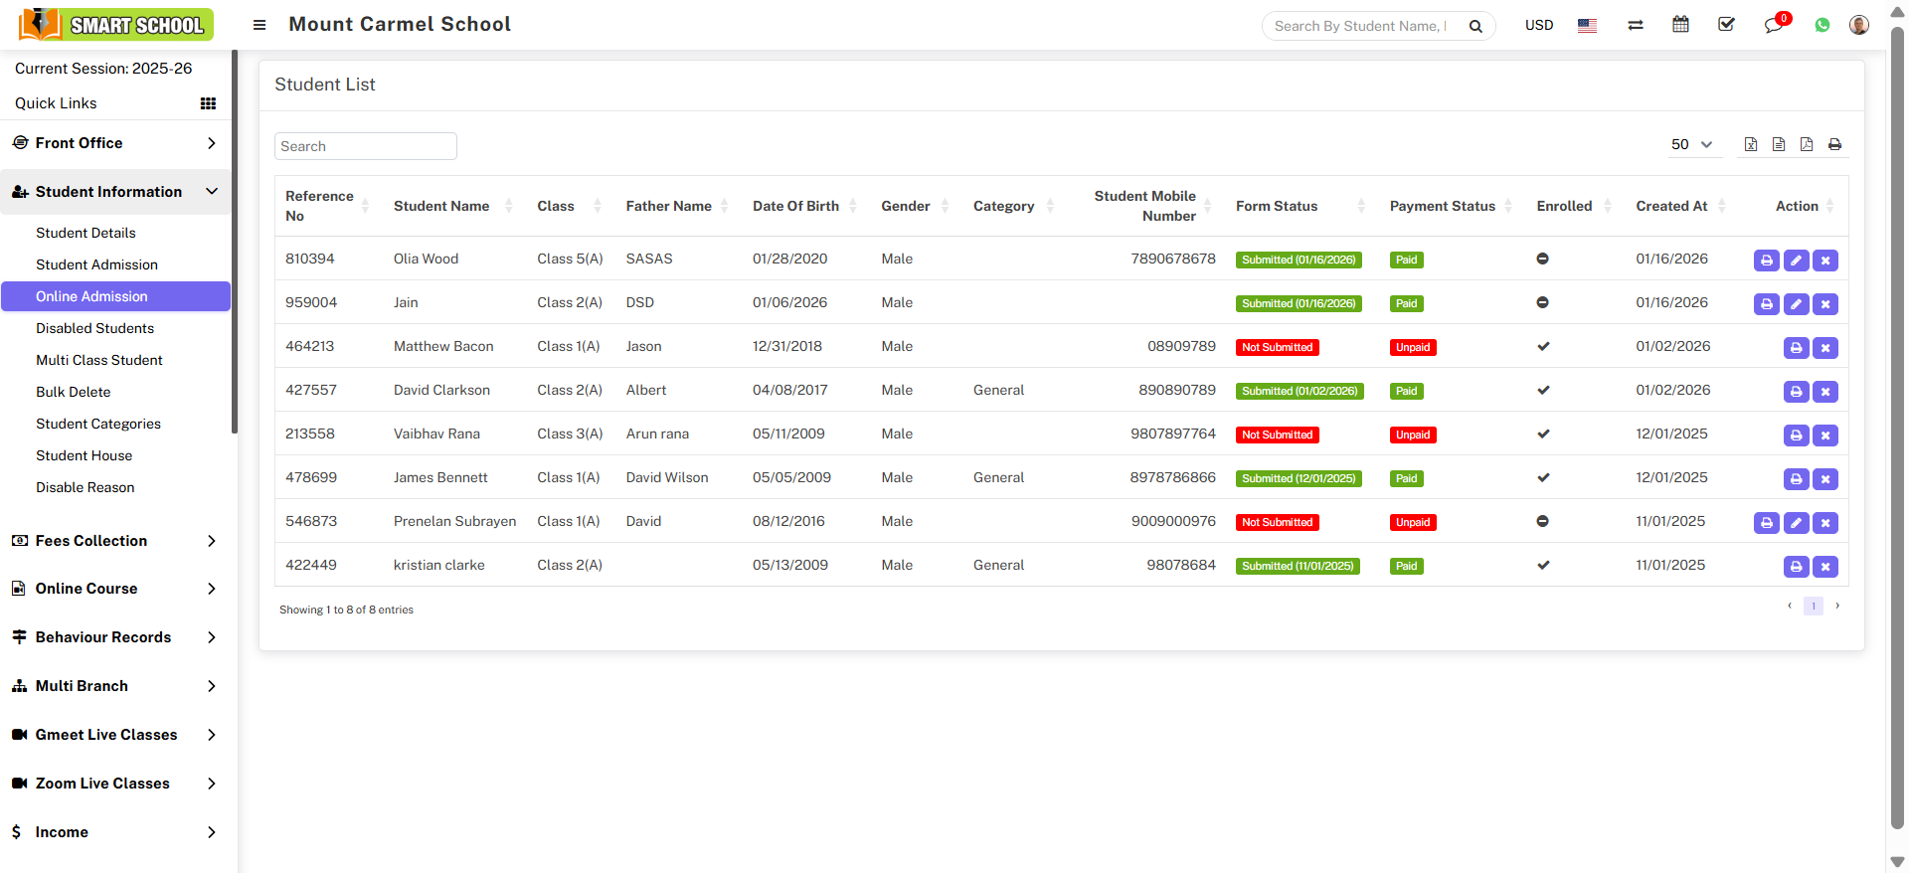The image size is (1909, 873).
Task: Open the calendar icon in header
Action: pos(1680,25)
